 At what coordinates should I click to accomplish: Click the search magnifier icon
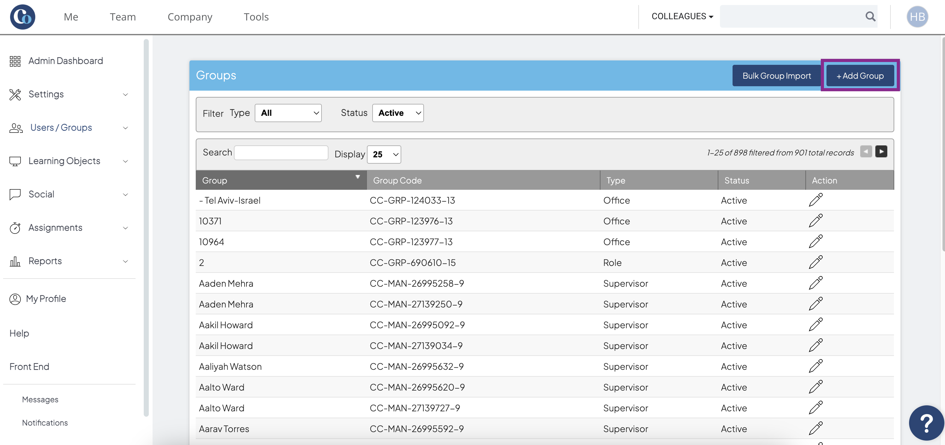tap(870, 16)
